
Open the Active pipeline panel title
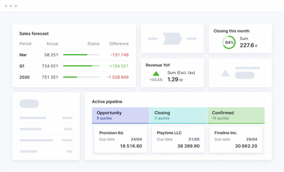click(x=107, y=102)
